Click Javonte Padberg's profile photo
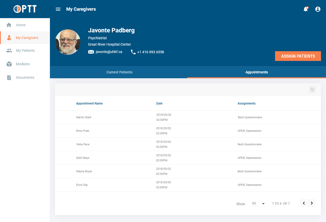 pyautogui.click(x=68, y=42)
